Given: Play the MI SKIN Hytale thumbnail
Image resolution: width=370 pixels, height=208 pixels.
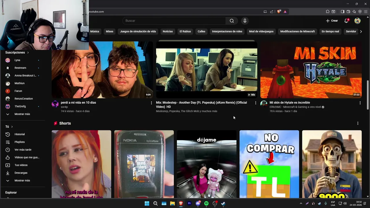Looking at the screenshot, I should click(x=311, y=70).
